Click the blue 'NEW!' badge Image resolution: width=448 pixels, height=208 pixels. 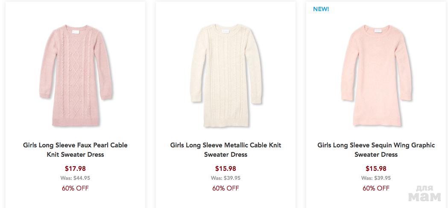321,9
